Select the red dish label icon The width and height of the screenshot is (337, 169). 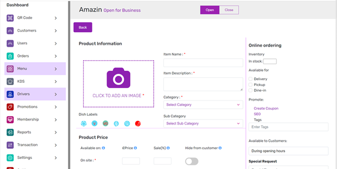click(138, 124)
